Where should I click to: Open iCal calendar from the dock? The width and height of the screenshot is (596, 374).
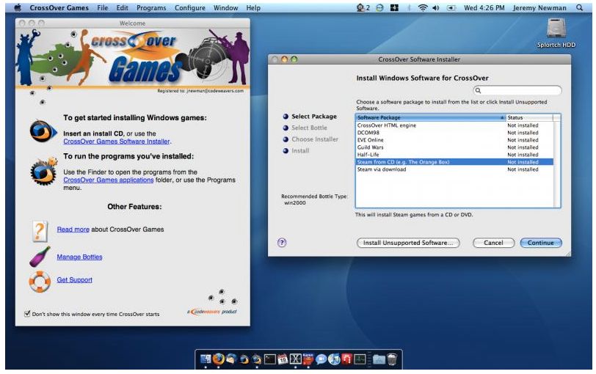coord(283,359)
